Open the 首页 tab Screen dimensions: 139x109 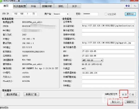6,6
